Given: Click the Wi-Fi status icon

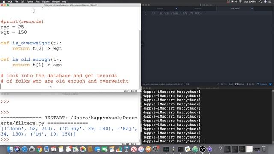Looking at the screenshot, I should pos(241,2).
